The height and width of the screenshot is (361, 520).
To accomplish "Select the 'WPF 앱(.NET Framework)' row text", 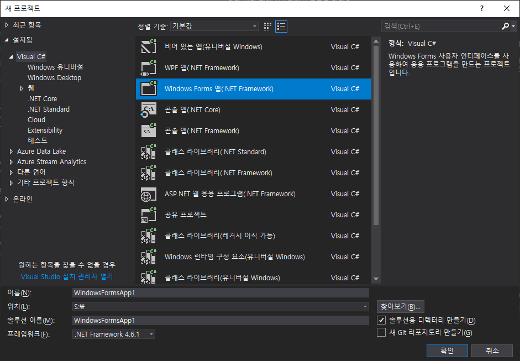I will click(x=202, y=67).
